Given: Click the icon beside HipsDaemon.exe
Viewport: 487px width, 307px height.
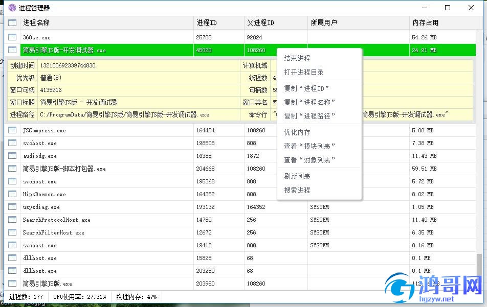Looking at the screenshot, I should pos(12,194).
